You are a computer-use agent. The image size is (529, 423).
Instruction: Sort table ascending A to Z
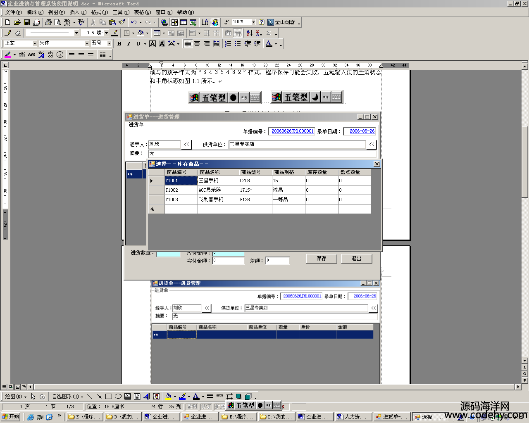(249, 33)
